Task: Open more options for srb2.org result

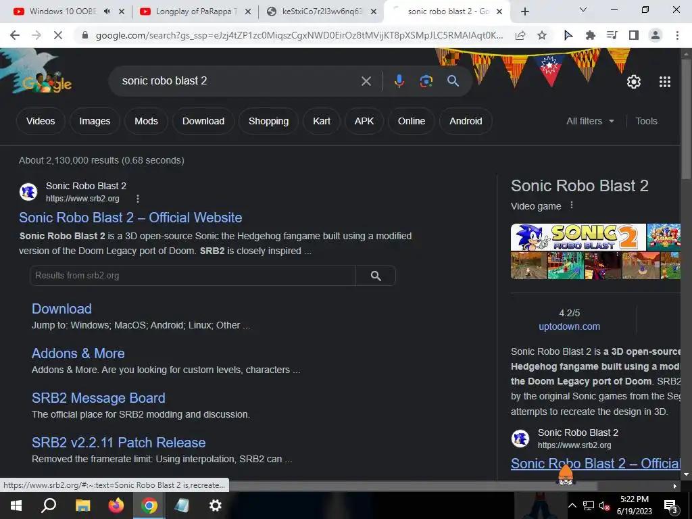Action: (x=138, y=199)
